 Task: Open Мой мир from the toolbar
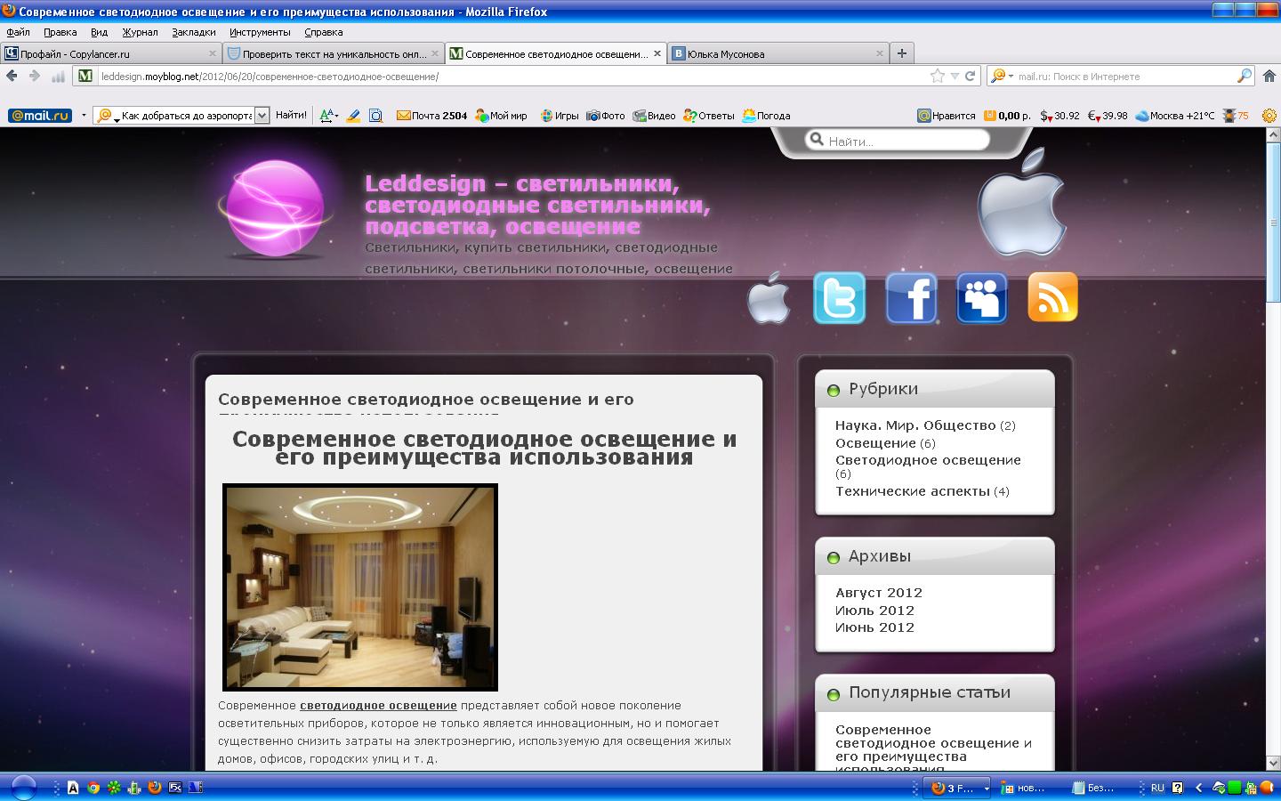(x=502, y=116)
